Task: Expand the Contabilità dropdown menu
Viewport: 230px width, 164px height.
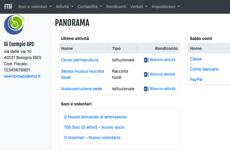Action: (90, 7)
